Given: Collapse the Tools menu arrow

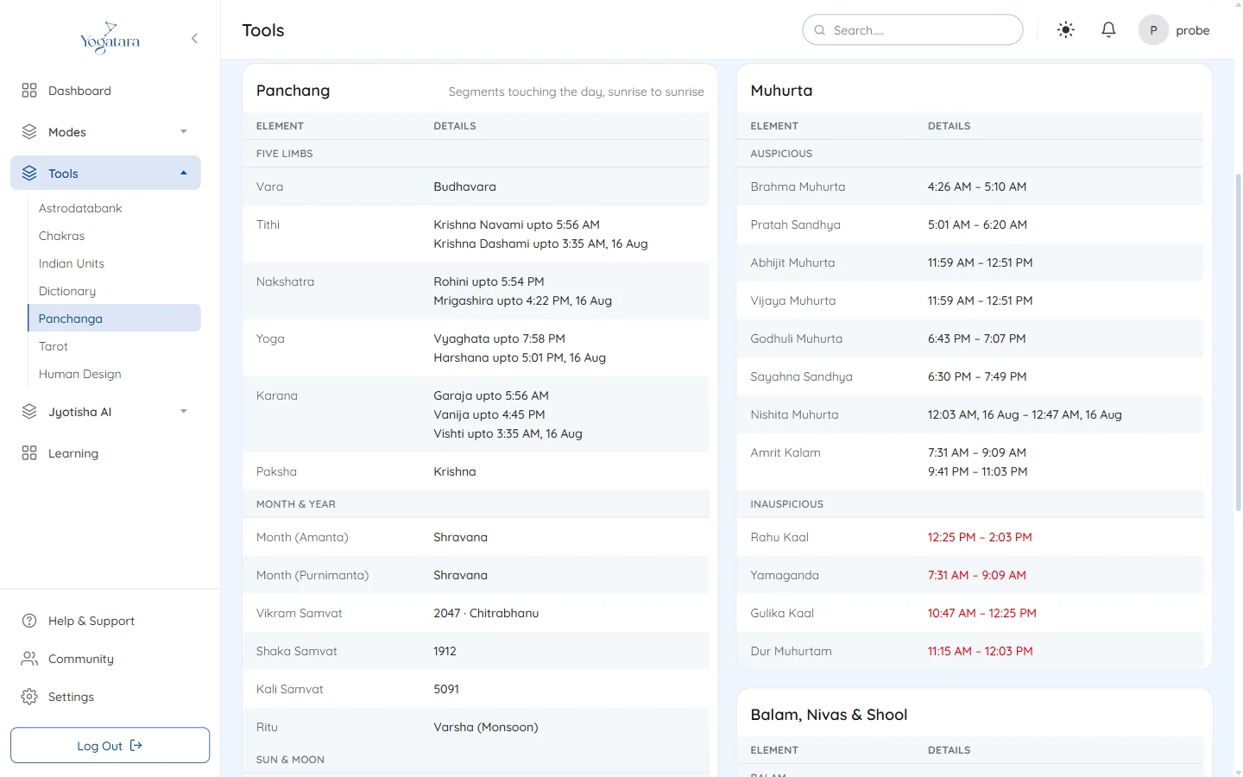Looking at the screenshot, I should (x=184, y=174).
